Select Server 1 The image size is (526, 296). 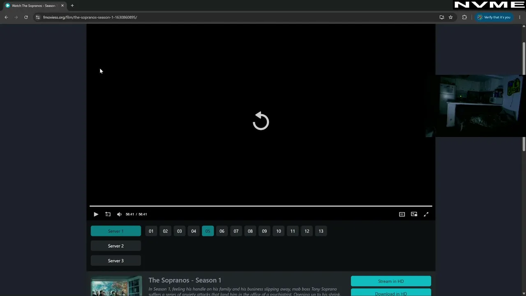coord(116,231)
